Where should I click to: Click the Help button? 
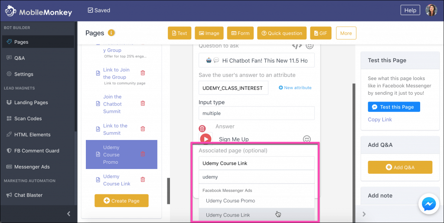coord(410,10)
